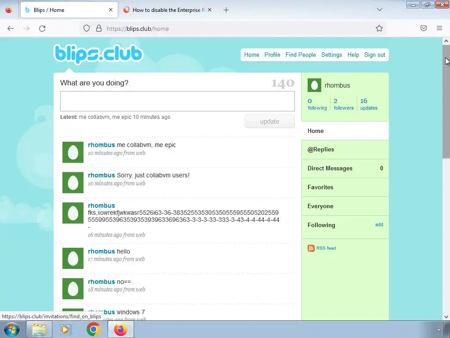Viewport: 450px width, 338px height.
Task: Open a new tab with plus
Action: click(226, 10)
